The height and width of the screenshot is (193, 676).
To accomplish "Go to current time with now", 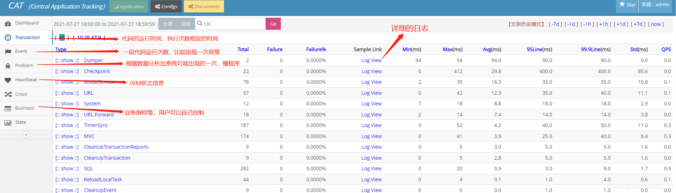I will (656, 24).
